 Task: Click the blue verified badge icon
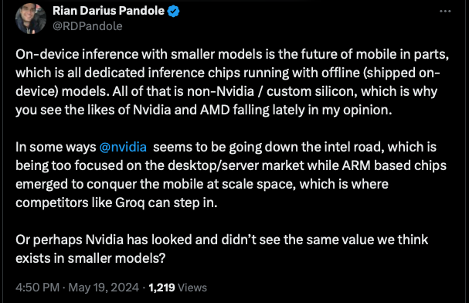174,12
